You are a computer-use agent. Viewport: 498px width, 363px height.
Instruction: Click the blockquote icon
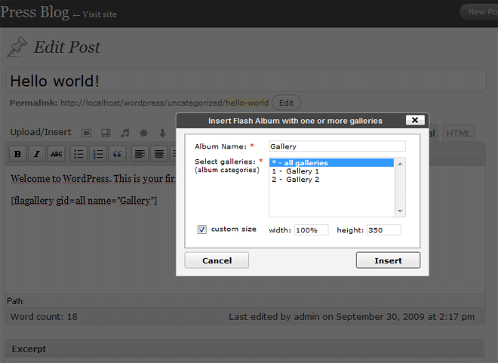coord(117,154)
